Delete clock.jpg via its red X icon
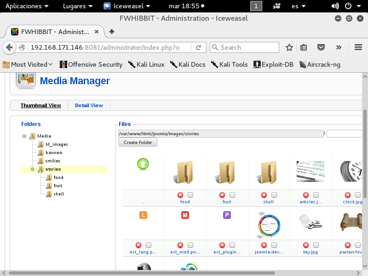Viewport: 368px width, 276px height. 348,195
